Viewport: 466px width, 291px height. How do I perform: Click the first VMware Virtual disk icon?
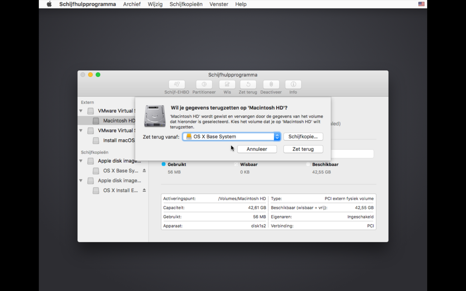91,111
